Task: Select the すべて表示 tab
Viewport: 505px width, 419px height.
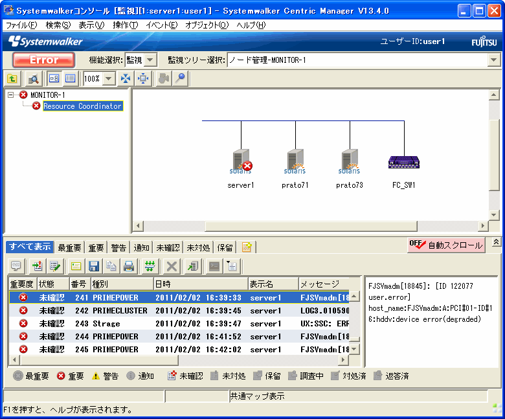Action: click(30, 247)
